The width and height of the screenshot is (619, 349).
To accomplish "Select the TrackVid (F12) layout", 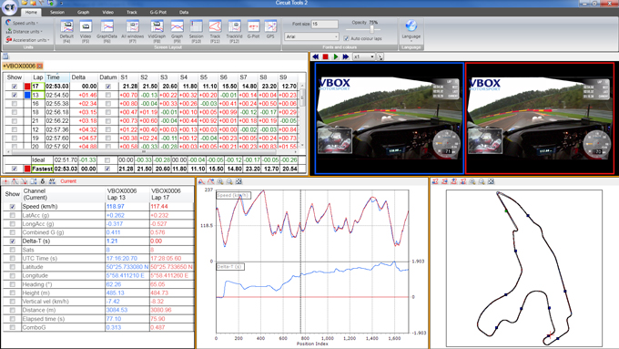I will pos(234,31).
